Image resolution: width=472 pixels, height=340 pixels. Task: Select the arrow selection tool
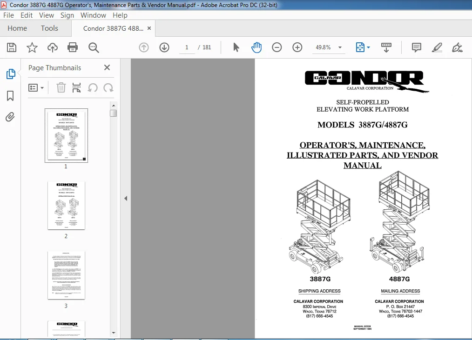tap(236, 47)
